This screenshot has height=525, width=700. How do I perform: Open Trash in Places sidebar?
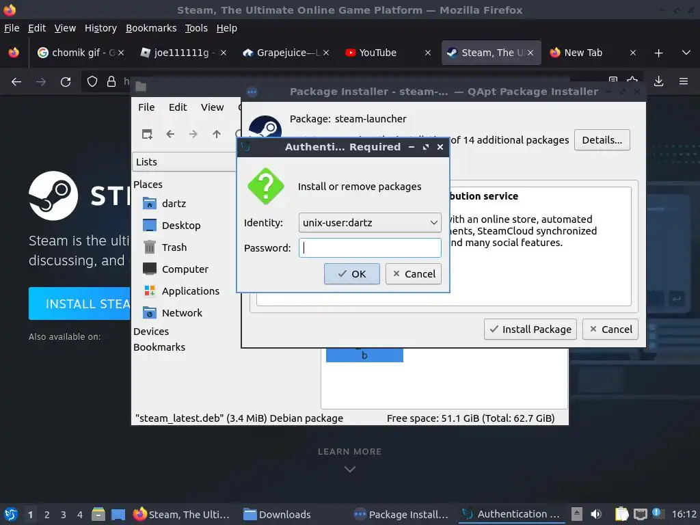(x=174, y=247)
